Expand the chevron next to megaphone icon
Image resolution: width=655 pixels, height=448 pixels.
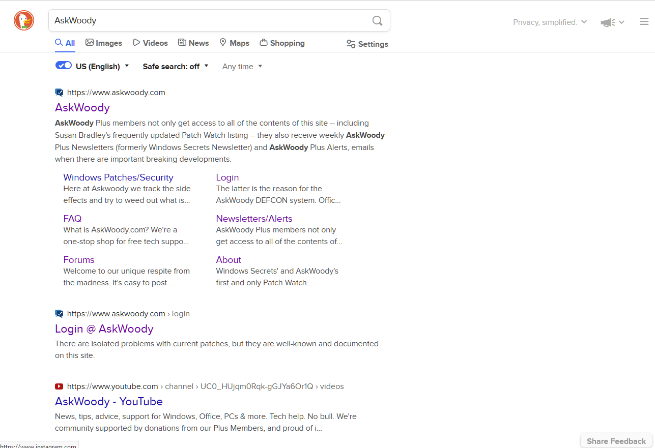point(621,22)
